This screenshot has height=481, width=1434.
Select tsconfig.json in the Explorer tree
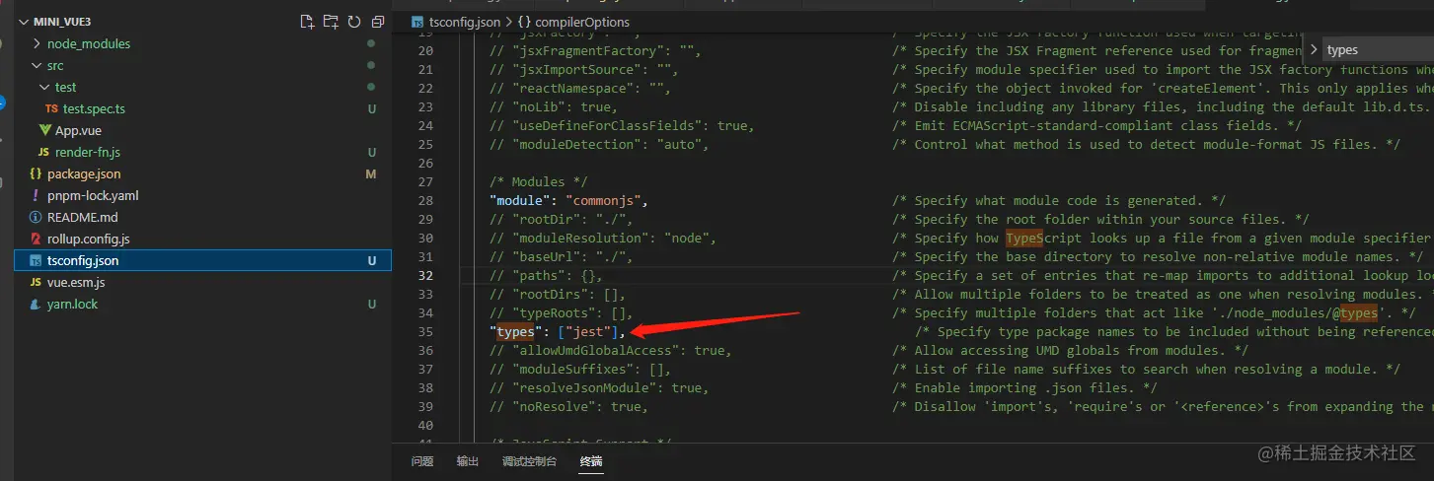(x=203, y=260)
